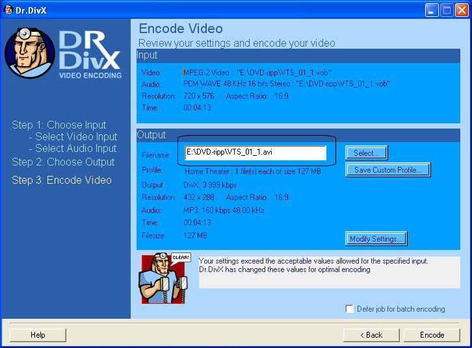Click the doctor with defibrillator paddles image
The height and width of the screenshot is (348, 472).
[163, 278]
